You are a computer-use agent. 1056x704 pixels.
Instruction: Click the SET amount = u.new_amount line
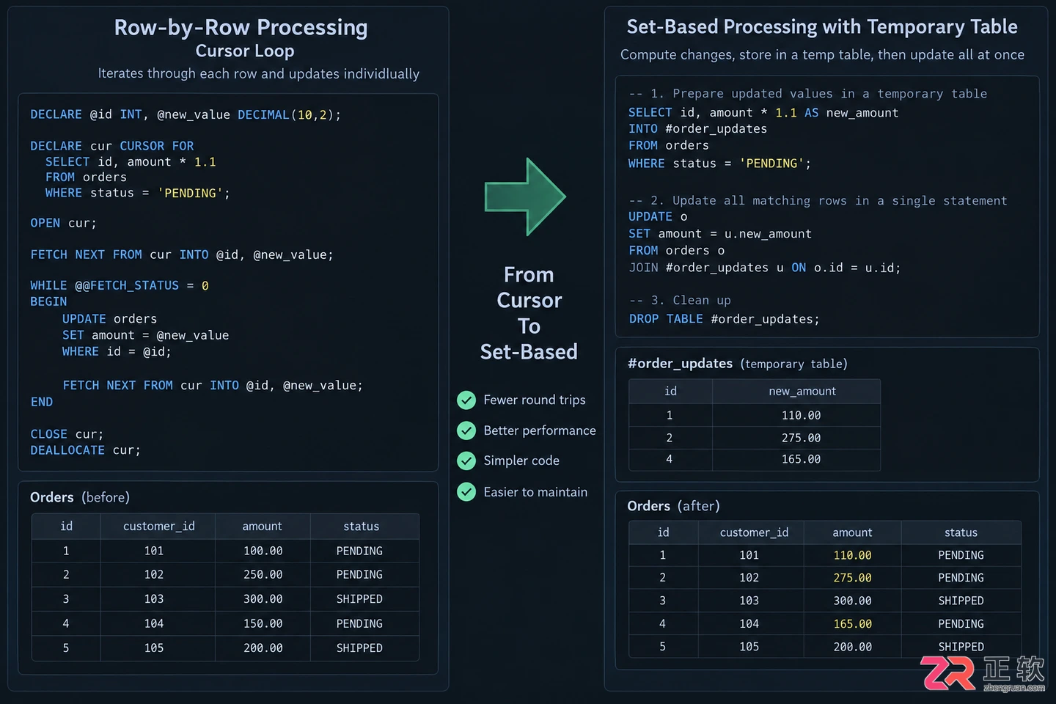tap(720, 234)
